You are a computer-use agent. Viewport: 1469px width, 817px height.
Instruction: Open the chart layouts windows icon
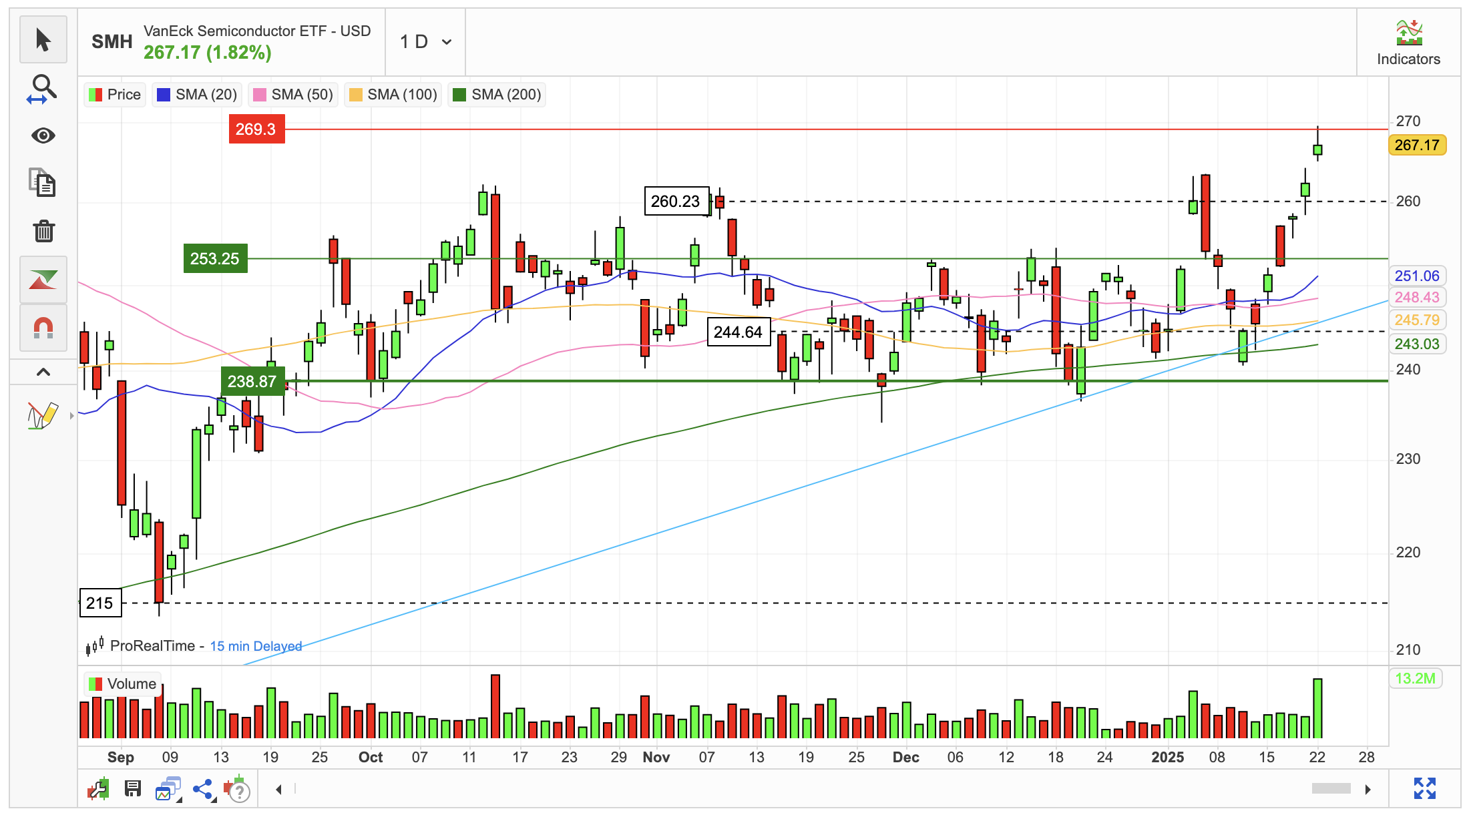click(168, 789)
